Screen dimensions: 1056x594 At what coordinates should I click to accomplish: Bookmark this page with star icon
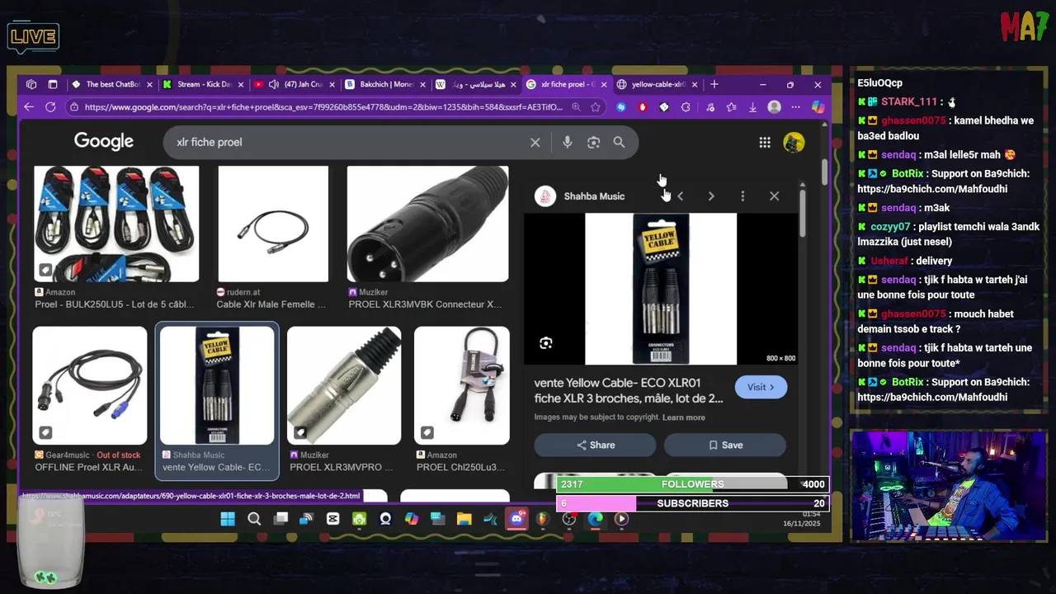(596, 107)
